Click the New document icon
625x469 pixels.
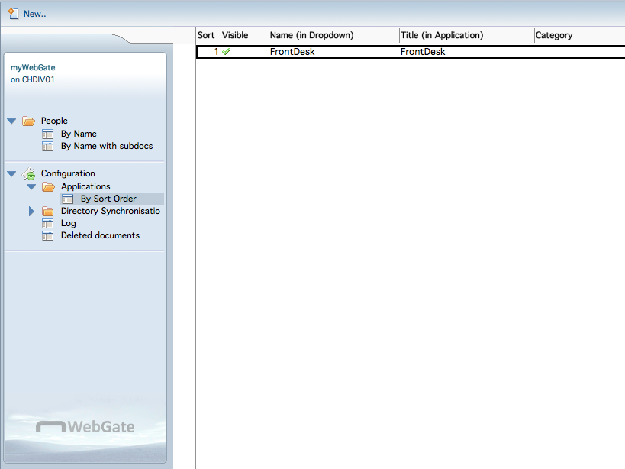point(13,13)
